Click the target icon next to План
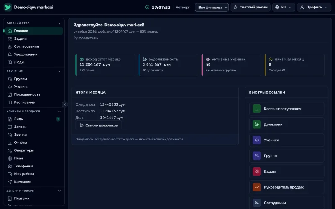This screenshot has height=209, width=335. coord(10,158)
